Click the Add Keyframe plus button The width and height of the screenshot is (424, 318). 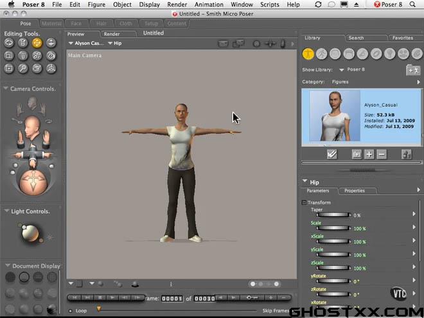click(x=270, y=297)
